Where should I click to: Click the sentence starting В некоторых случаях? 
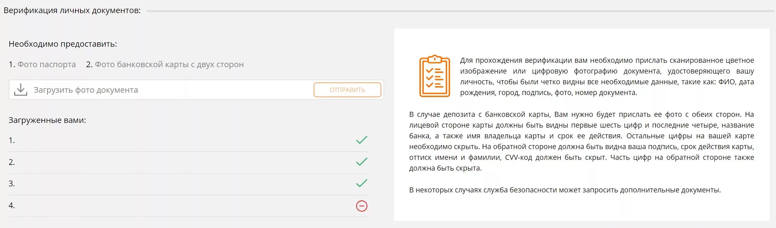(565, 190)
